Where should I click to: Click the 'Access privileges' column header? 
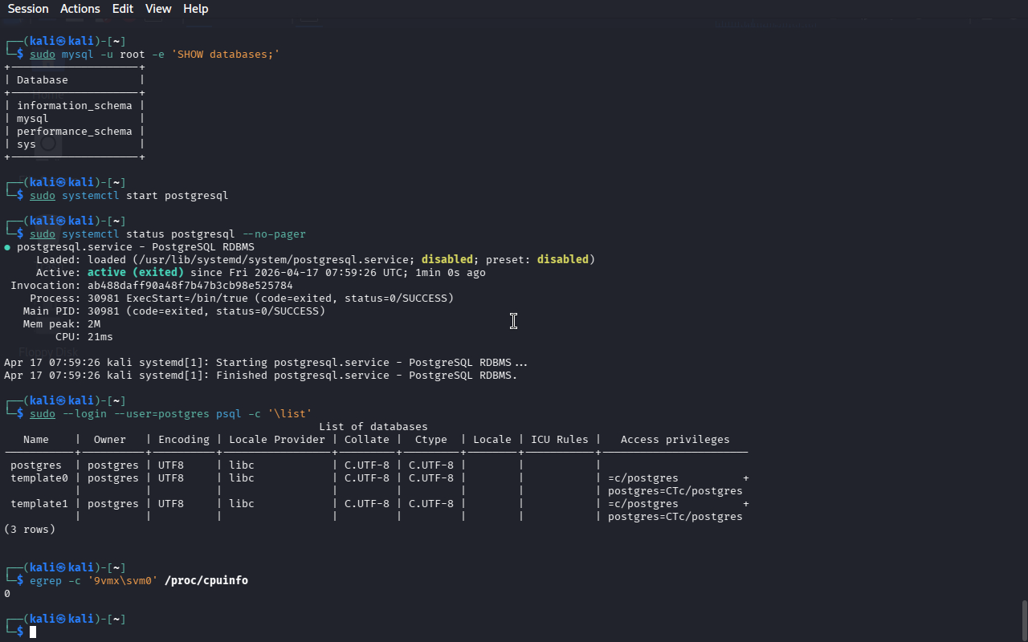[x=675, y=440]
